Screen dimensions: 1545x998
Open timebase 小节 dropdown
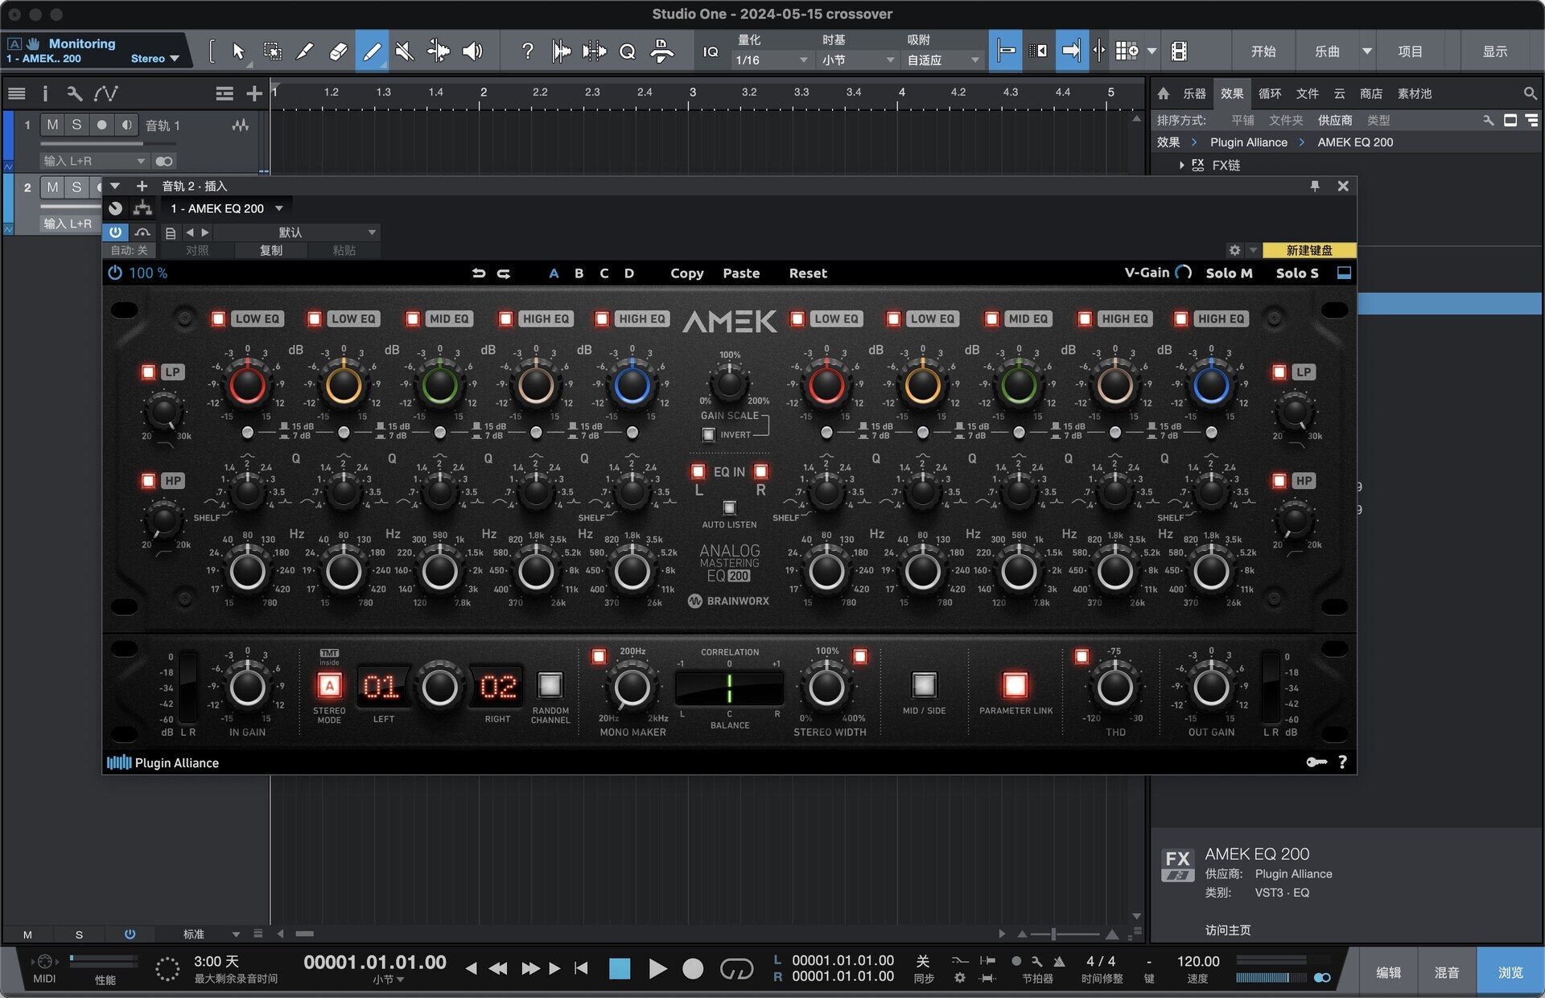point(858,60)
